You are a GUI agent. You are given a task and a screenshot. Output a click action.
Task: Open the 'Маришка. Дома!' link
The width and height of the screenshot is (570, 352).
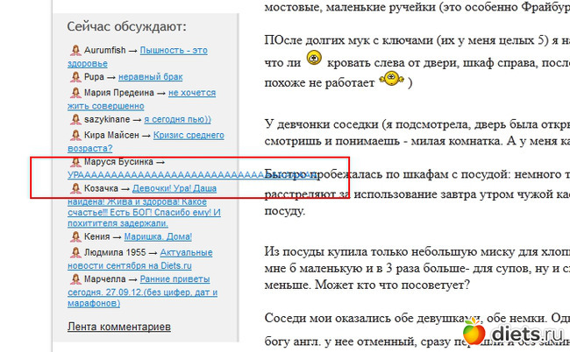pyautogui.click(x=160, y=236)
